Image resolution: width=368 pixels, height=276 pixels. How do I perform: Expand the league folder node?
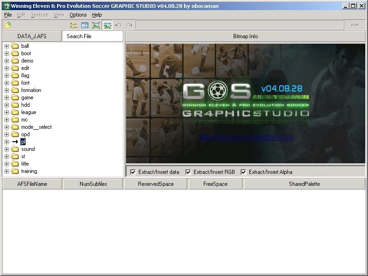[6, 112]
